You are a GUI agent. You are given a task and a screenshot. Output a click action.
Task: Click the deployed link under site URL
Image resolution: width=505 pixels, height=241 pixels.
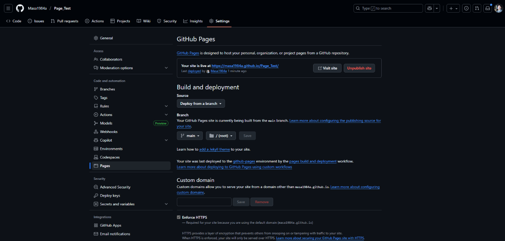tap(194, 71)
